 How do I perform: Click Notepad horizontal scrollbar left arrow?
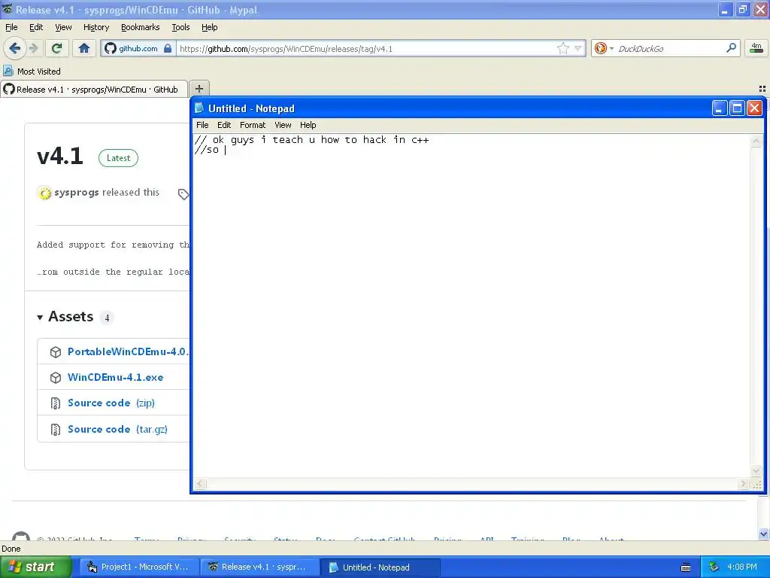pyautogui.click(x=199, y=484)
